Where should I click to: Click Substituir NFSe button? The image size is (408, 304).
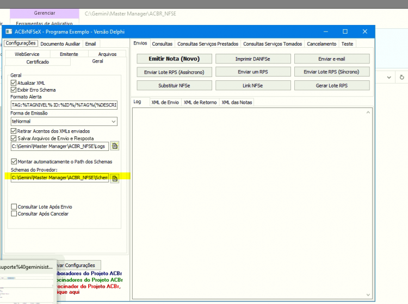tap(174, 85)
